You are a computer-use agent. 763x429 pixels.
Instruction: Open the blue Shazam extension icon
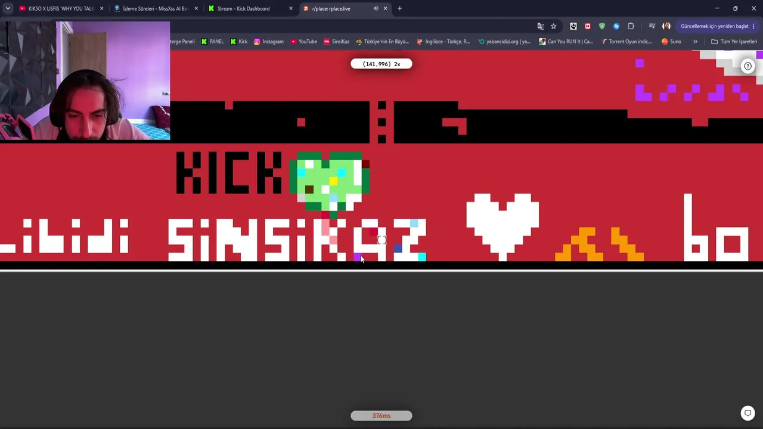(x=616, y=26)
